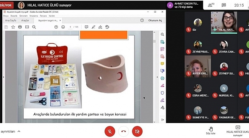Open Export PDF tool in right pane
Screen dimensions: 249x138
pyautogui.click(x=162, y=42)
